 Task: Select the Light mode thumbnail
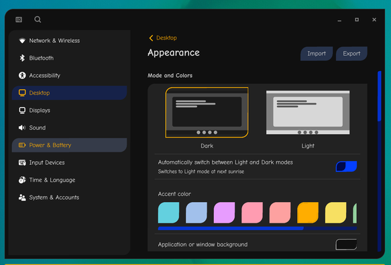[308, 112]
